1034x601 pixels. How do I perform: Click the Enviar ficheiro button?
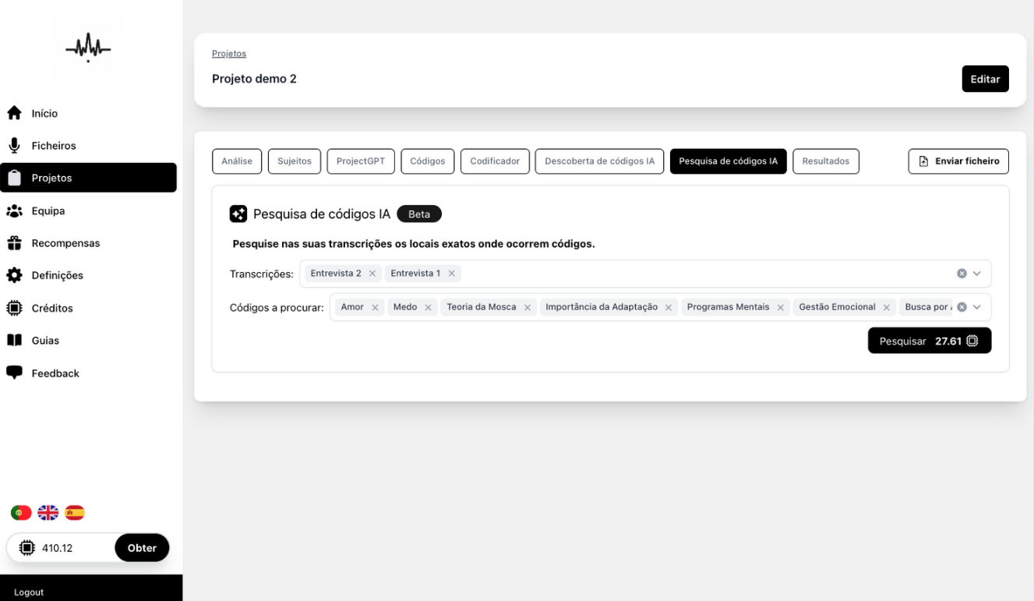pyautogui.click(x=958, y=161)
